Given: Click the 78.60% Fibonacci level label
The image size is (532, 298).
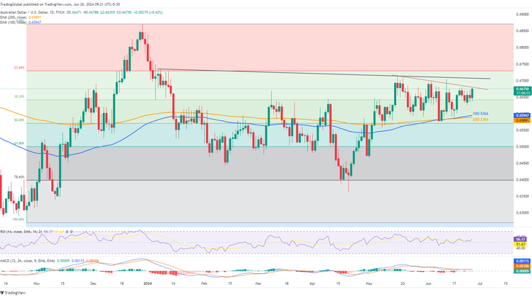Looking at the screenshot, I should 19,177.
